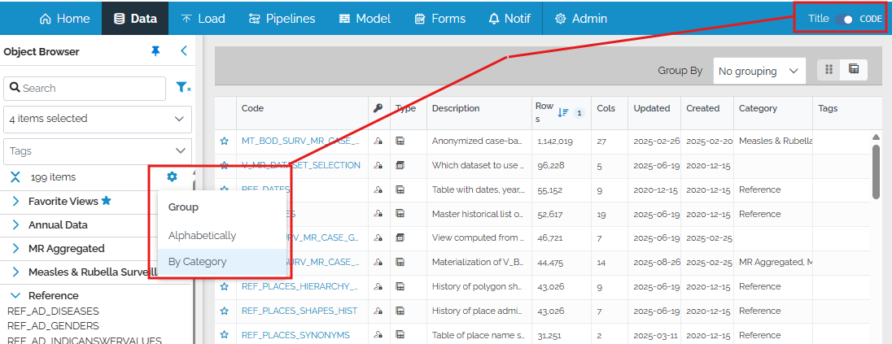Click the Rows sort descending icon

tap(563, 113)
